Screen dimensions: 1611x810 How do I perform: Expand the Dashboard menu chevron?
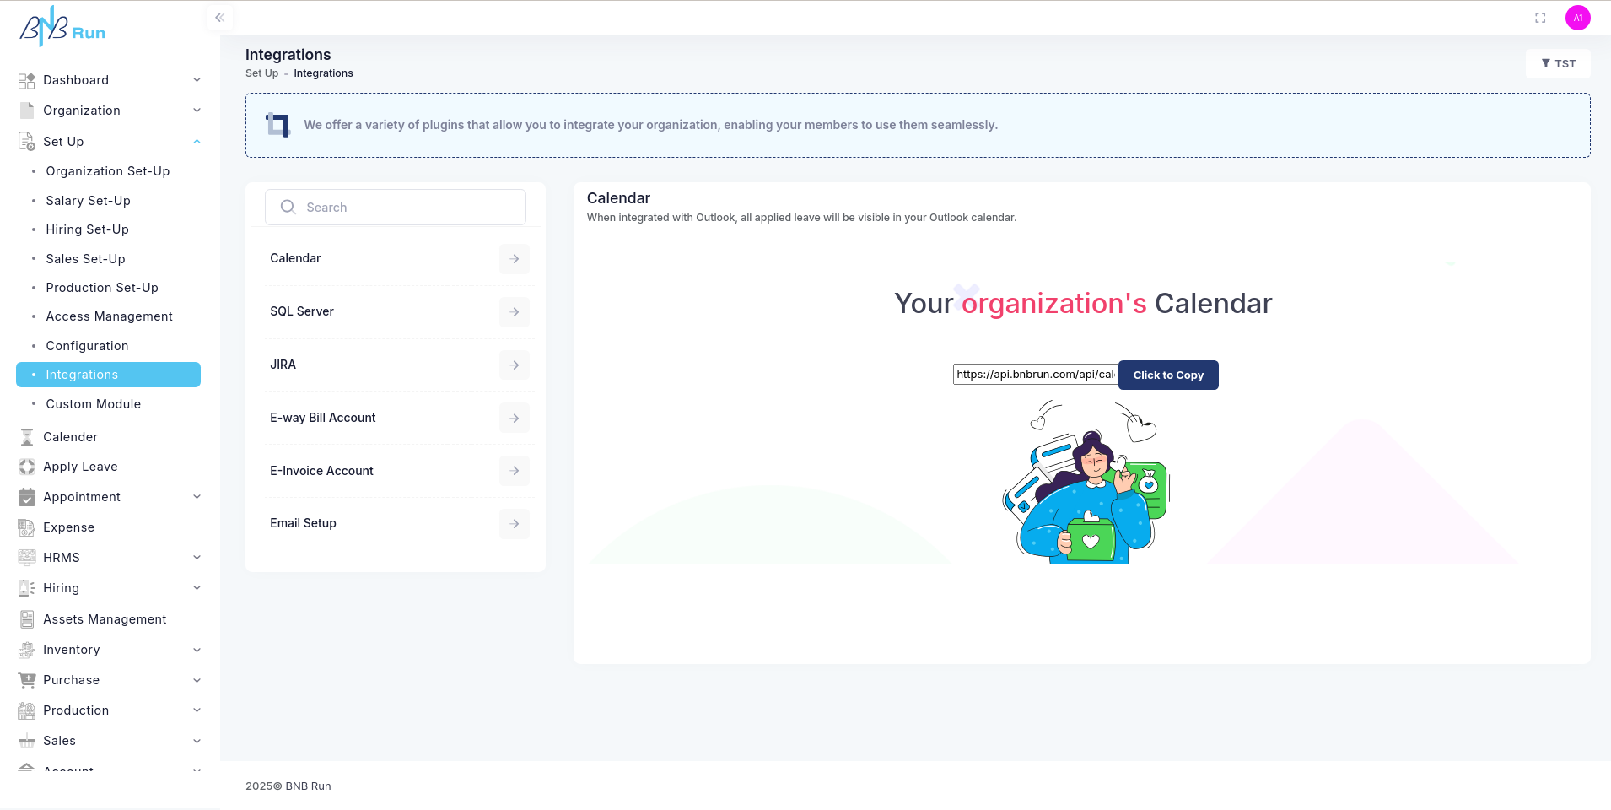(197, 80)
